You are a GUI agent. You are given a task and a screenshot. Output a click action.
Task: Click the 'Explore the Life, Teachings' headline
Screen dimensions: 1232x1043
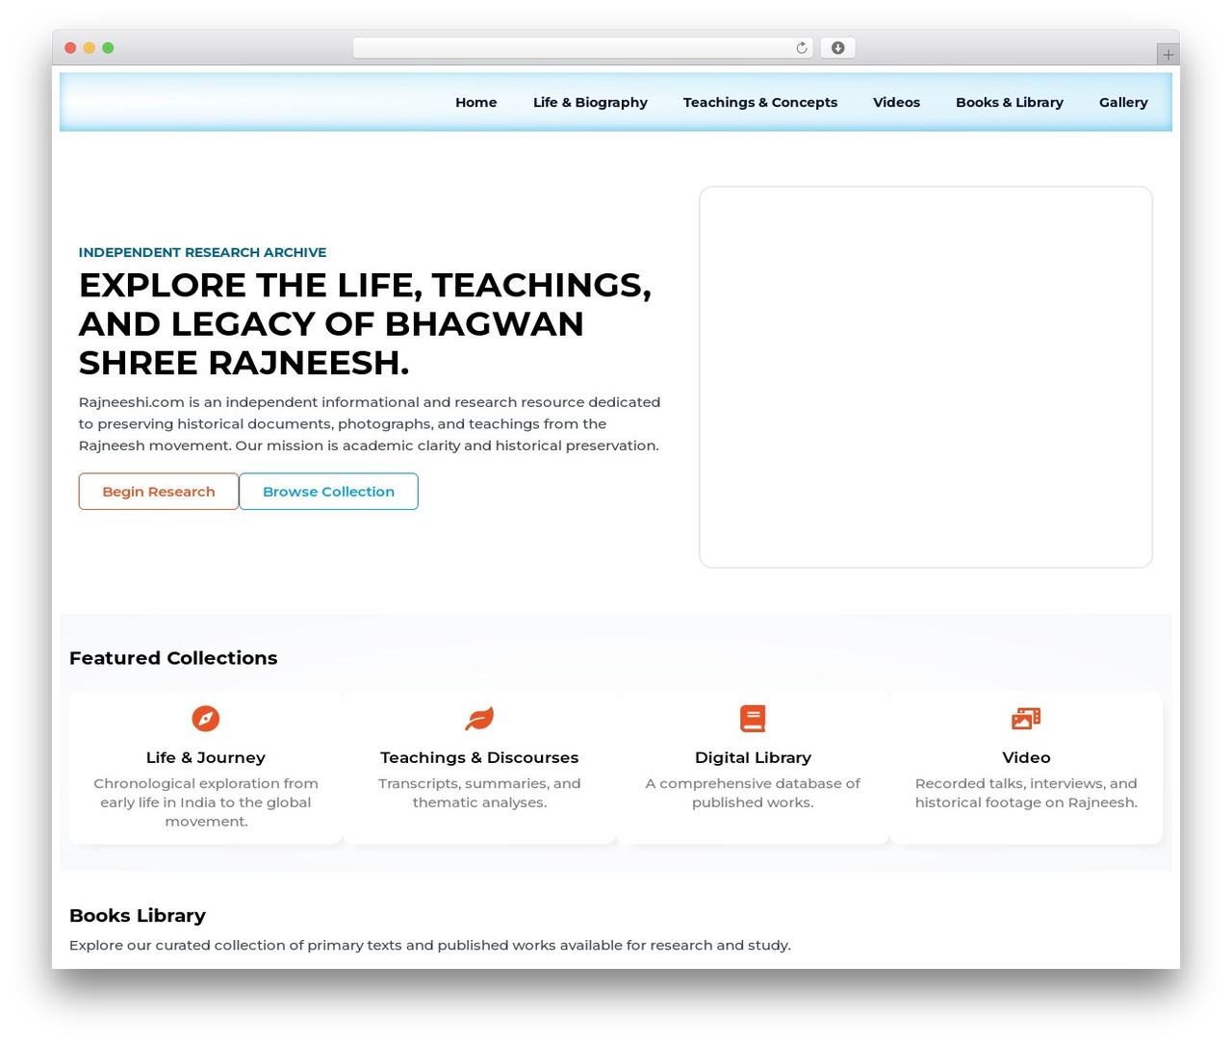click(366, 324)
